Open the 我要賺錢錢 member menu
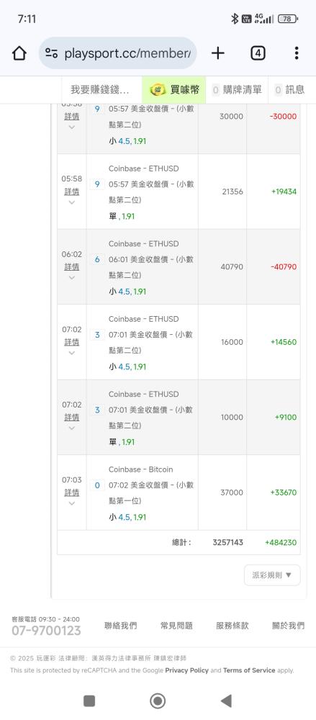316x720 pixels. pyautogui.click(x=100, y=89)
